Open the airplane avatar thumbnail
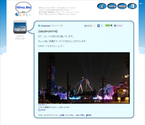Viewport: 145px width, 125px height. pyautogui.click(x=20, y=27)
